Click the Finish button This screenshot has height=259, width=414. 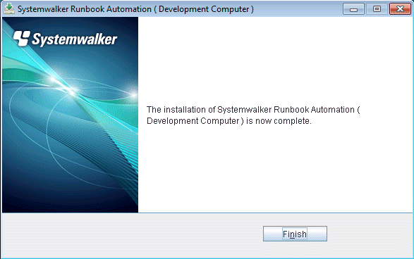295,234
